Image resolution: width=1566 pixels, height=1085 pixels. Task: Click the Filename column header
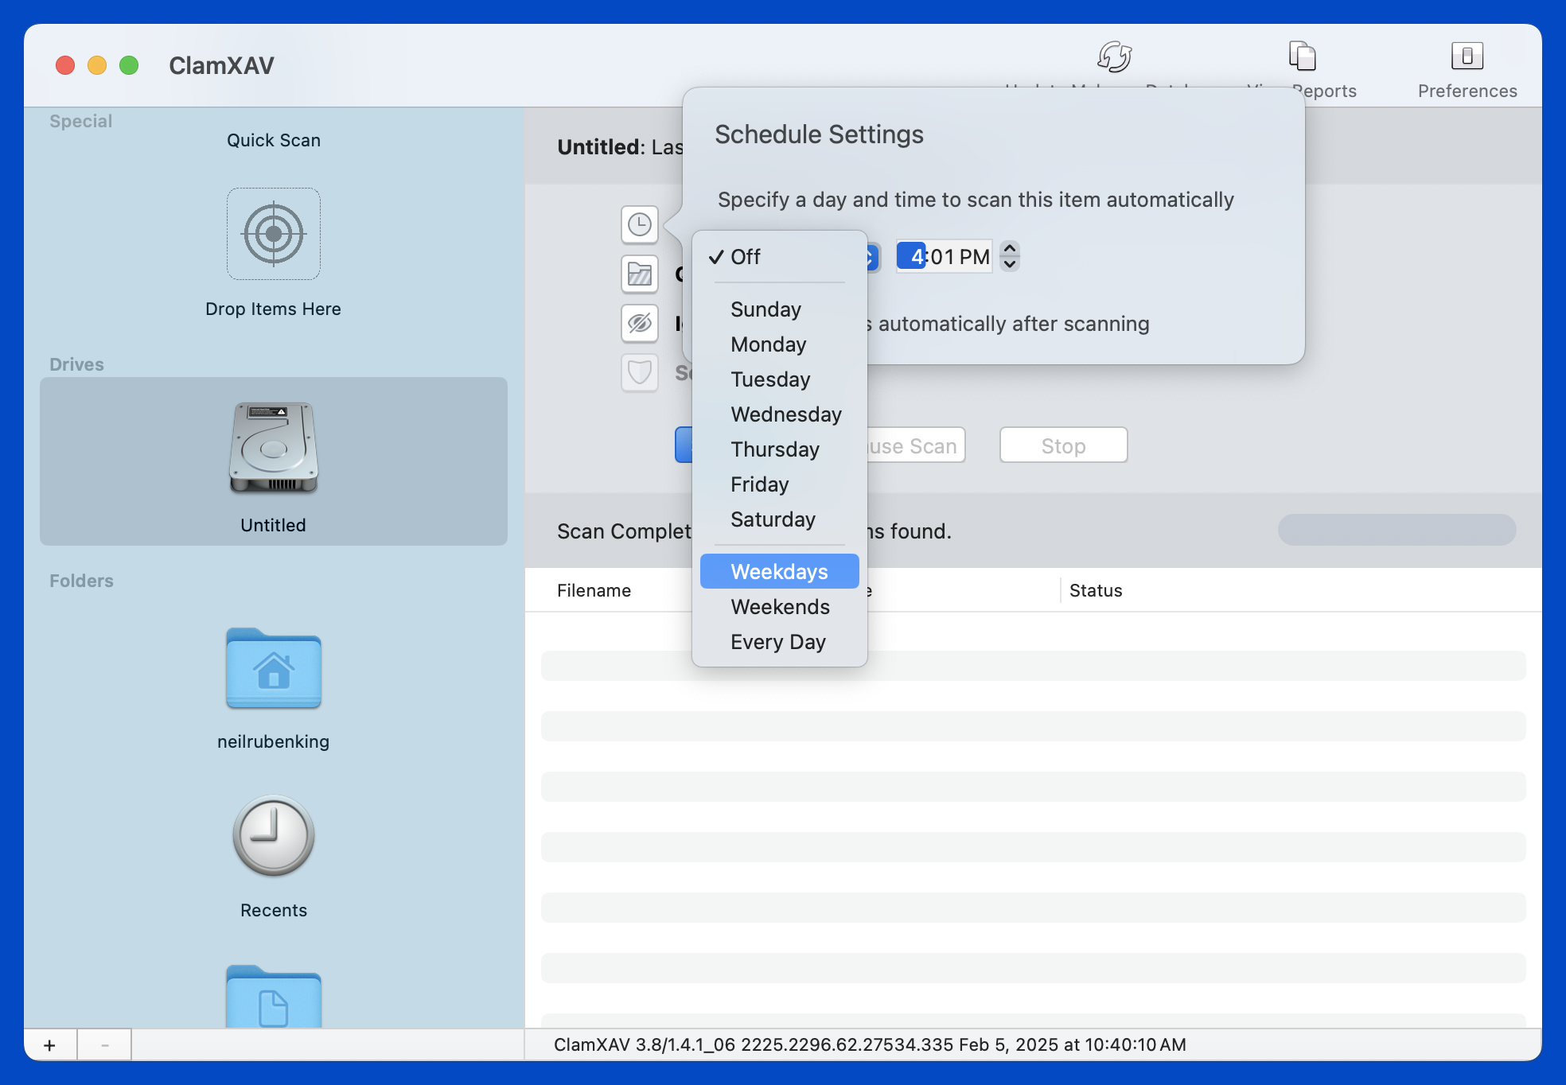594,590
